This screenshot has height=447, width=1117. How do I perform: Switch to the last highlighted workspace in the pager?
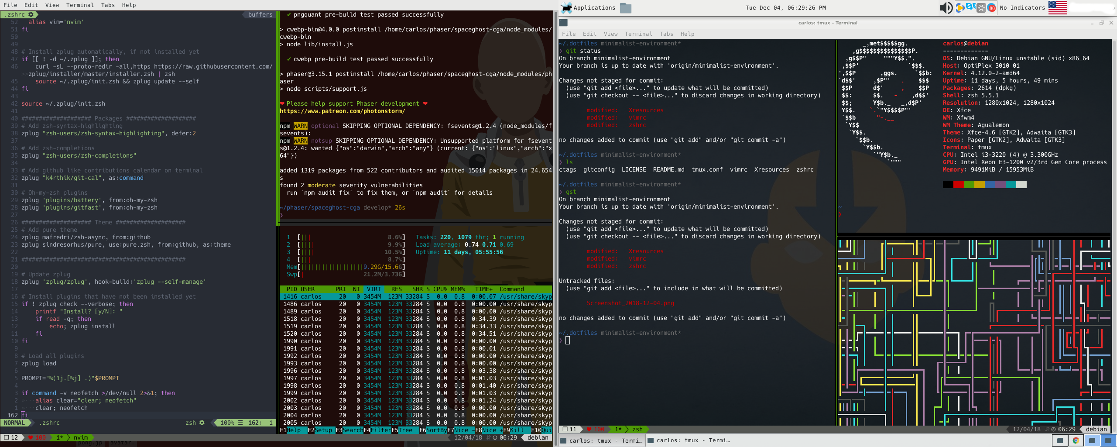tap(1108, 440)
